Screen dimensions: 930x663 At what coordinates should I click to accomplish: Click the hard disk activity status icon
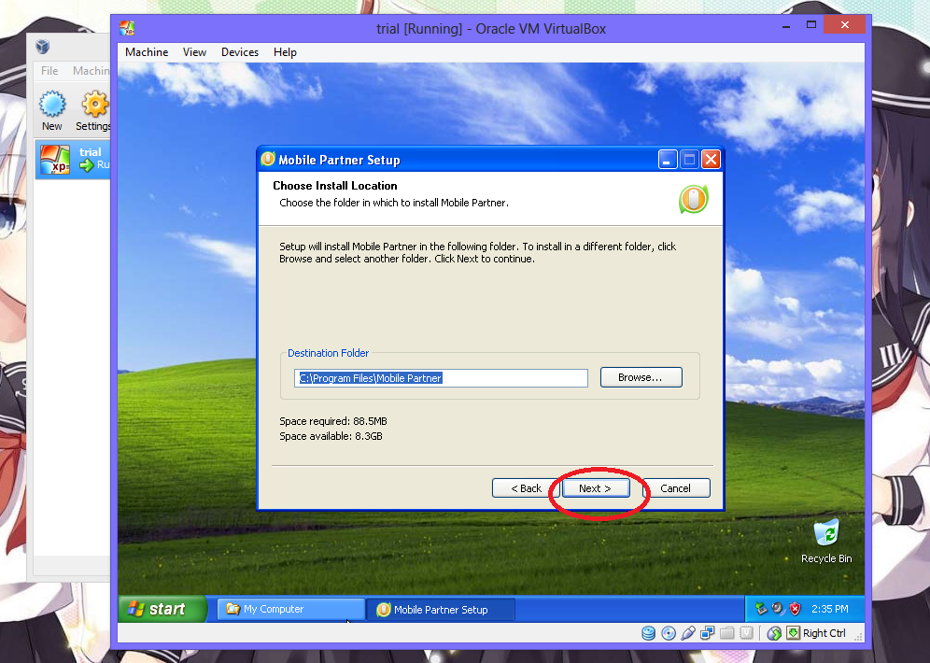pos(648,633)
